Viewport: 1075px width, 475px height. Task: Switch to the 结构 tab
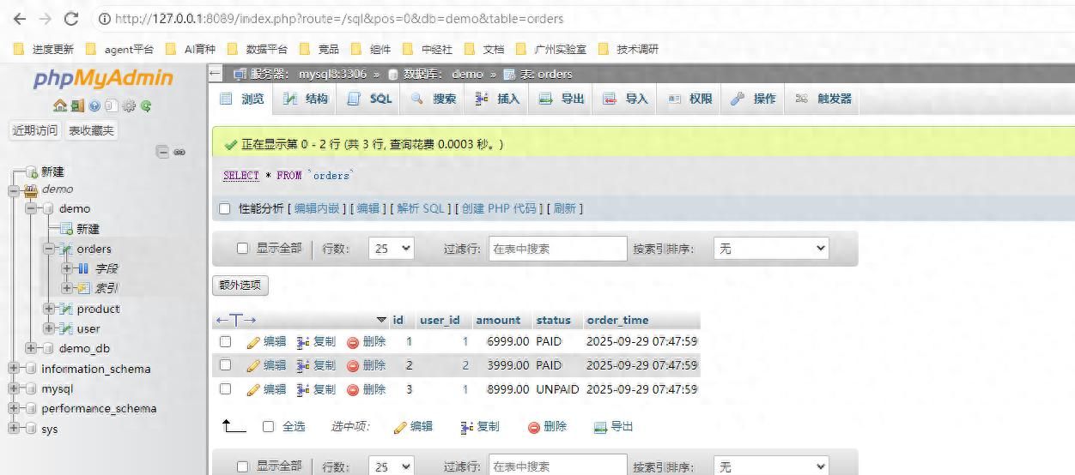coord(306,99)
